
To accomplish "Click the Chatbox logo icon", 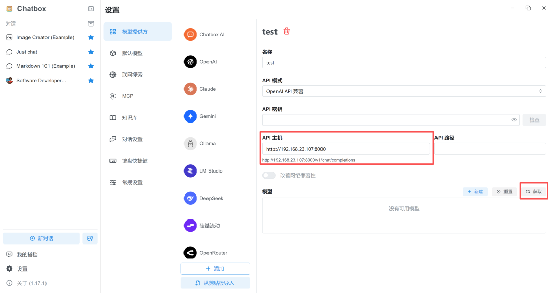I will (x=10, y=9).
